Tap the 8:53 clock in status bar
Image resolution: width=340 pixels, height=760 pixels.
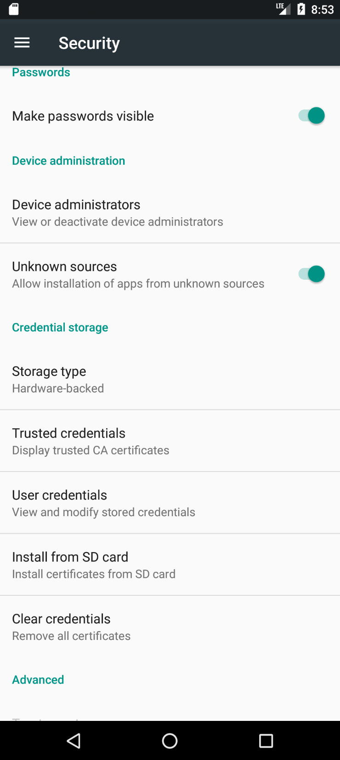323,10
